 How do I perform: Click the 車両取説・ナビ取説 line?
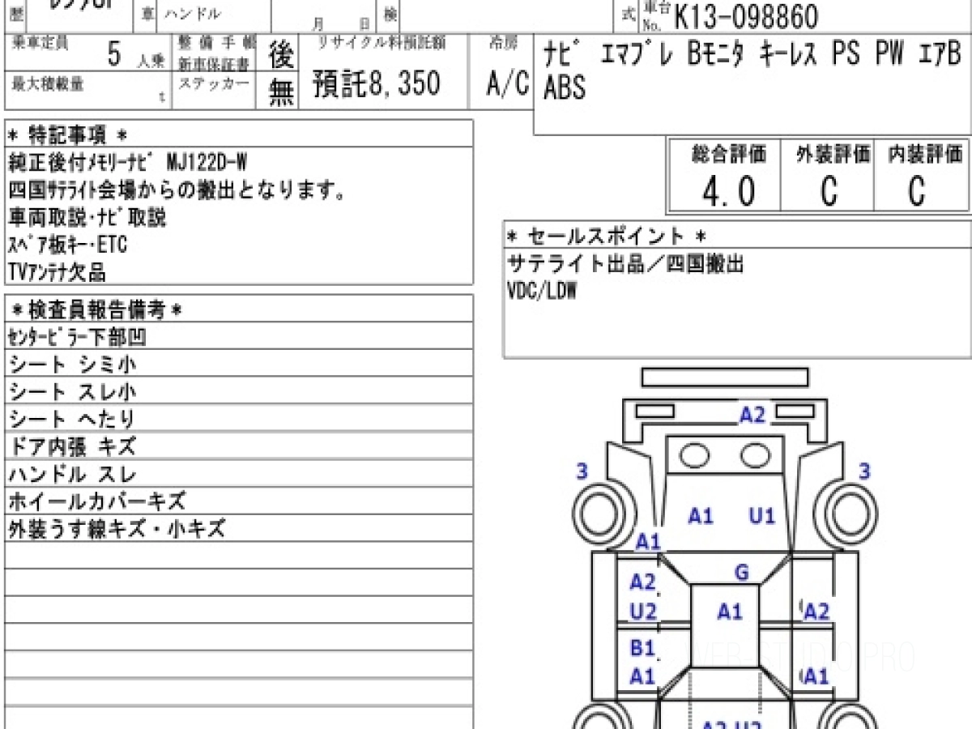tap(87, 217)
